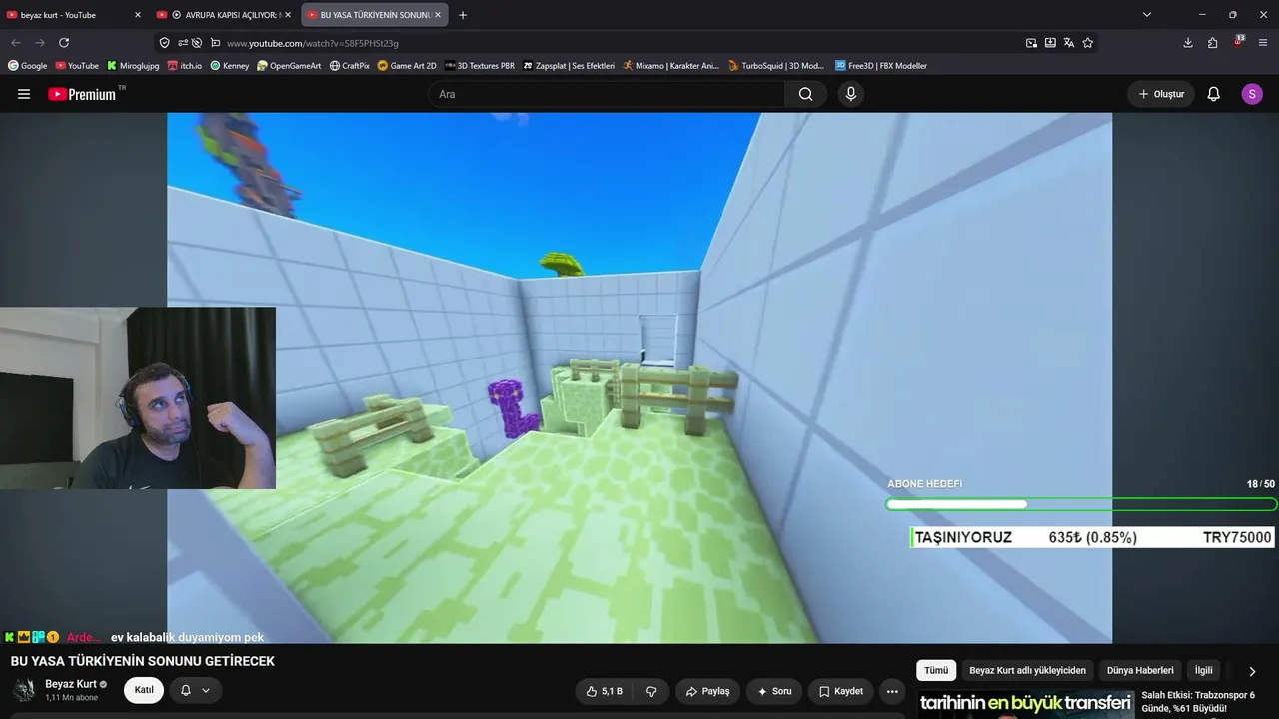
Task: Select the Dünya Haberleri filter chip
Action: [x=1140, y=671]
